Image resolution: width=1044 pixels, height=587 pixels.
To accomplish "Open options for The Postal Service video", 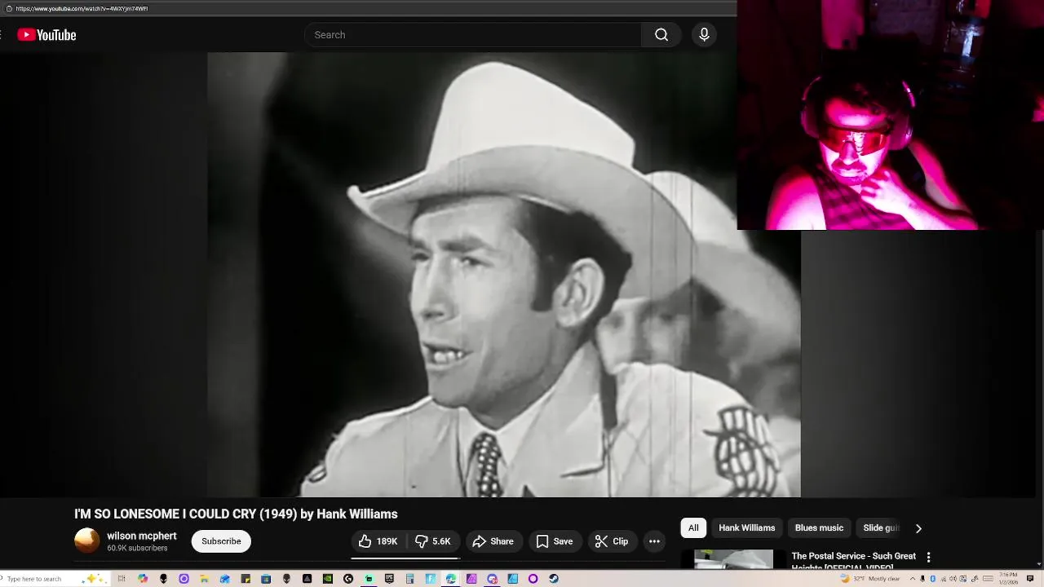I will coord(928,558).
